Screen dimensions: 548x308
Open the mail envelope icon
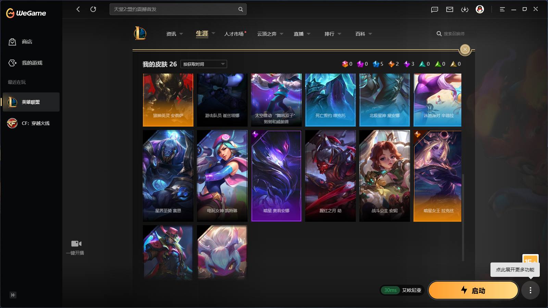click(450, 9)
